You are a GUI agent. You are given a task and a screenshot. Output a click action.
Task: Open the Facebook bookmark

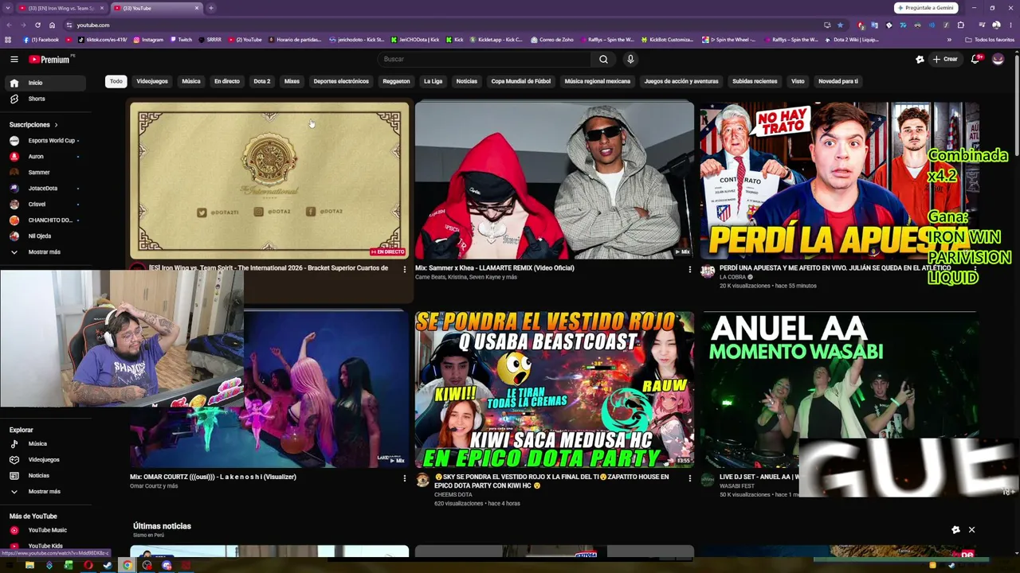[x=41, y=40]
